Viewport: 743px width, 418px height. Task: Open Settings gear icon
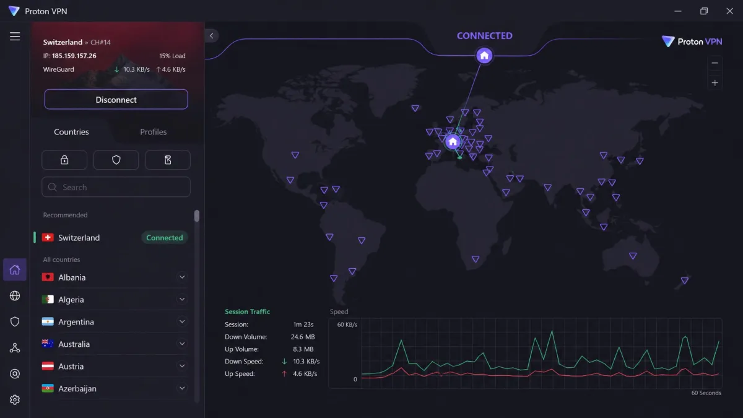point(15,400)
